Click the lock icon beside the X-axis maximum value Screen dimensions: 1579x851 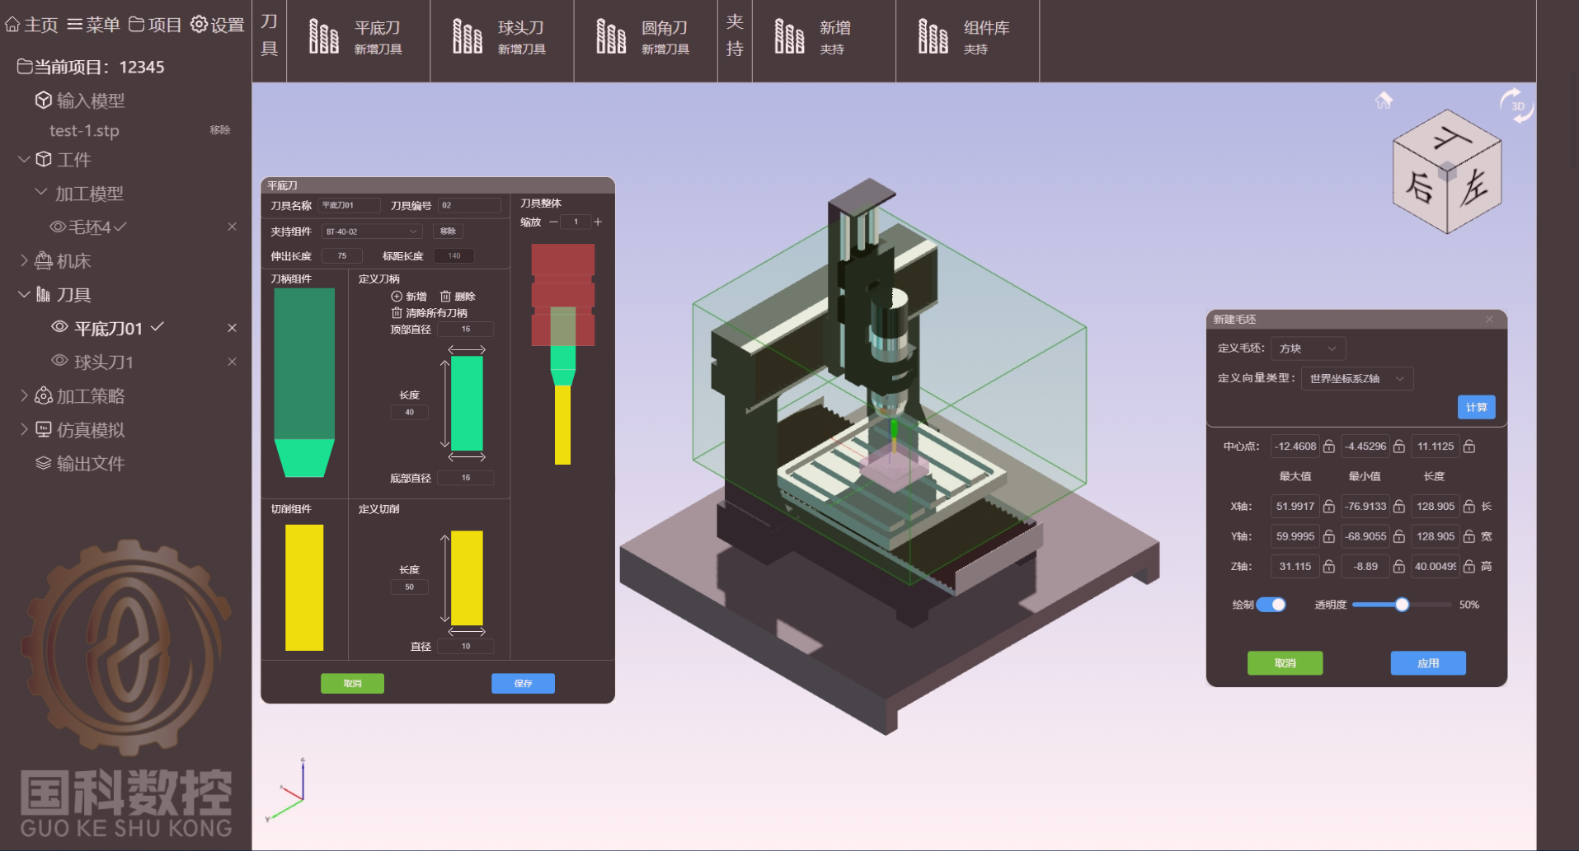(1328, 507)
